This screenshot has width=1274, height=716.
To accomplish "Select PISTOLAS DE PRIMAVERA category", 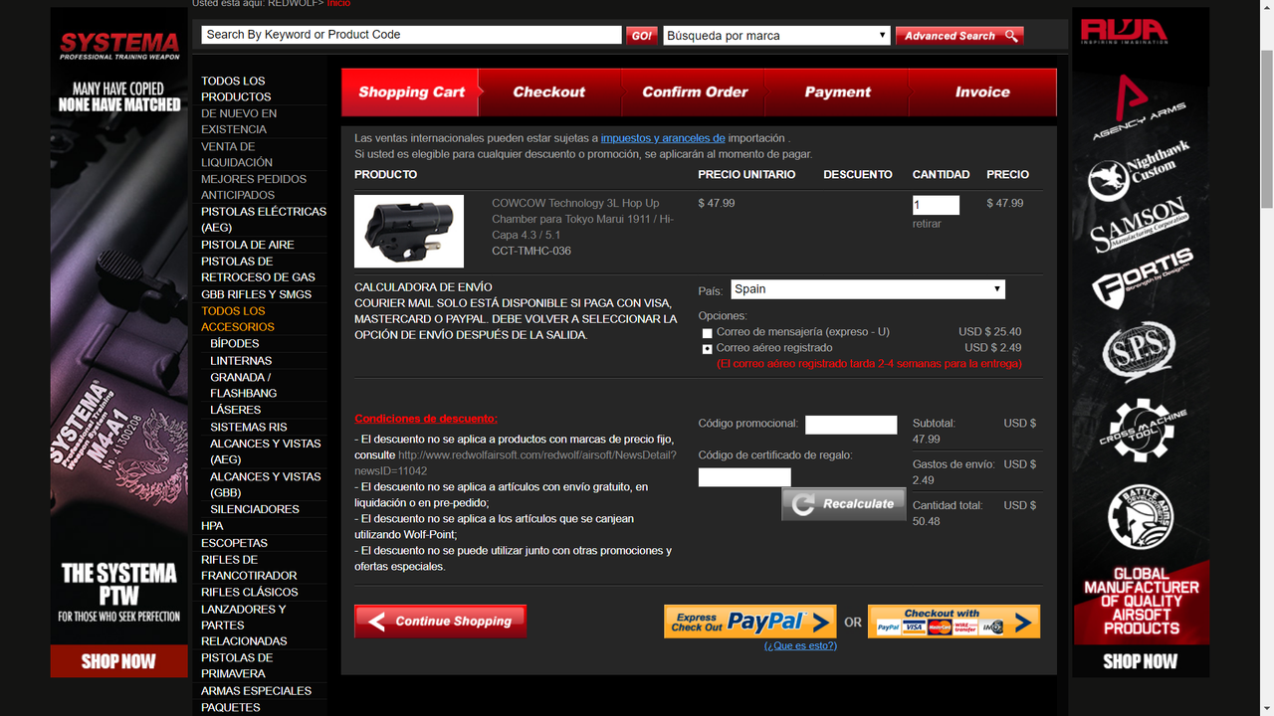I will (x=237, y=666).
